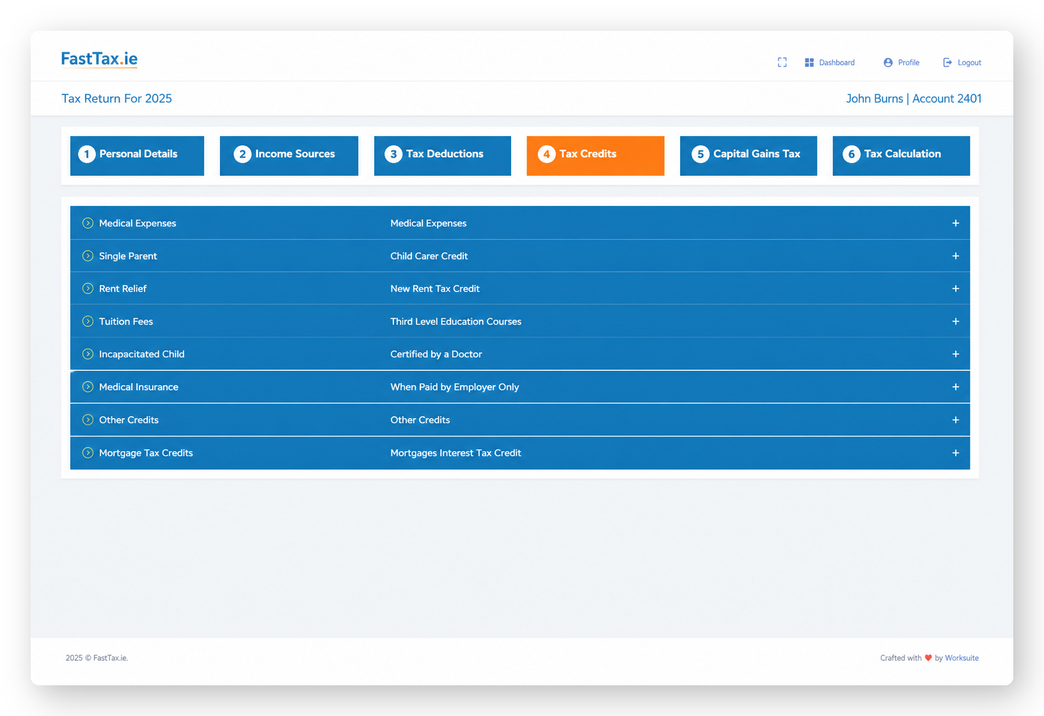
Task: Click the Profile user icon
Action: click(x=888, y=62)
